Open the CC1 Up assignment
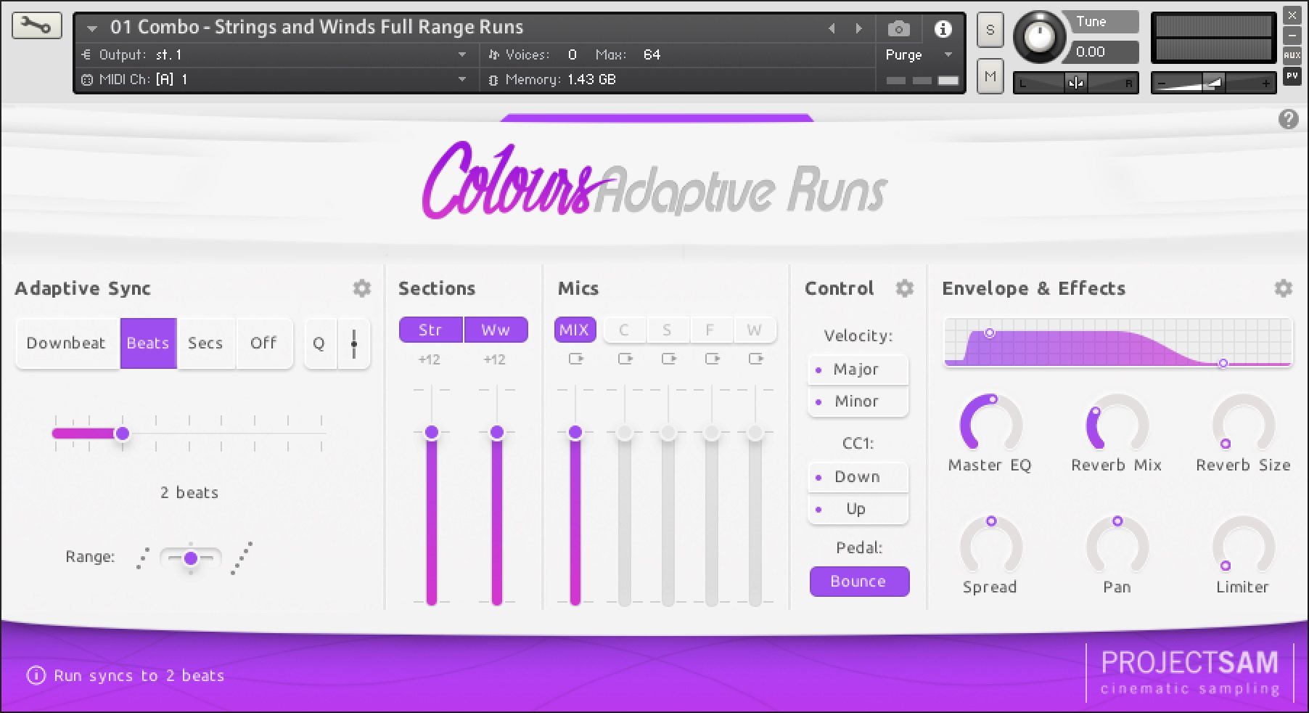This screenshot has height=713, width=1309. [858, 509]
